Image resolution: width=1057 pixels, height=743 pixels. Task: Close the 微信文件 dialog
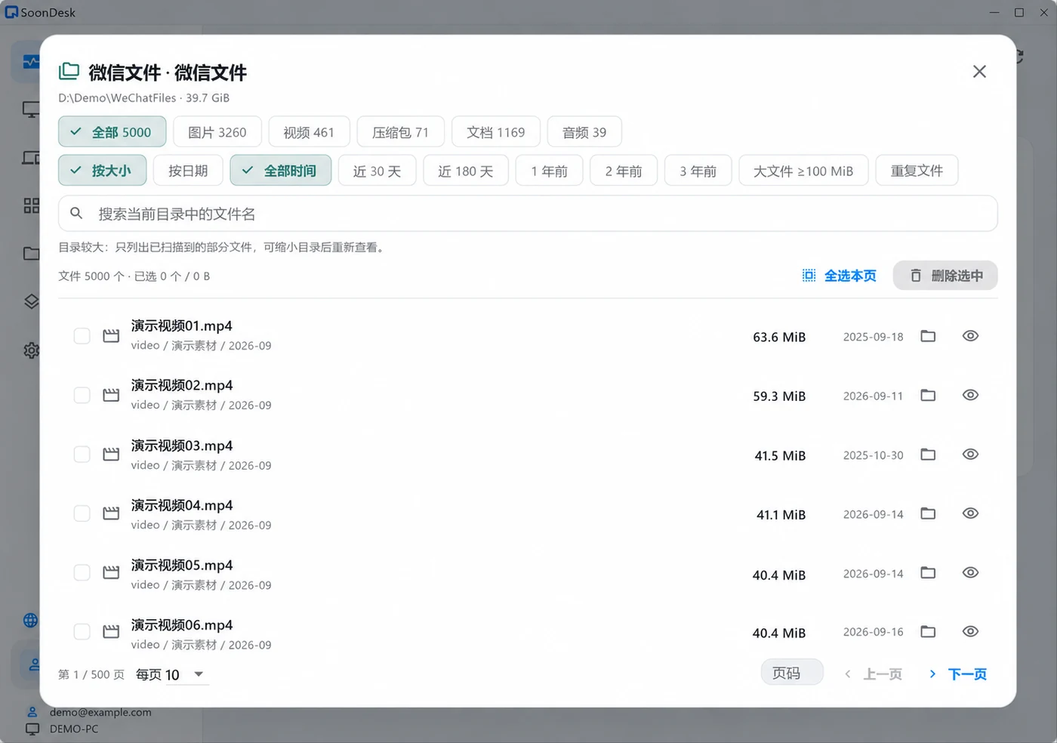(x=979, y=72)
